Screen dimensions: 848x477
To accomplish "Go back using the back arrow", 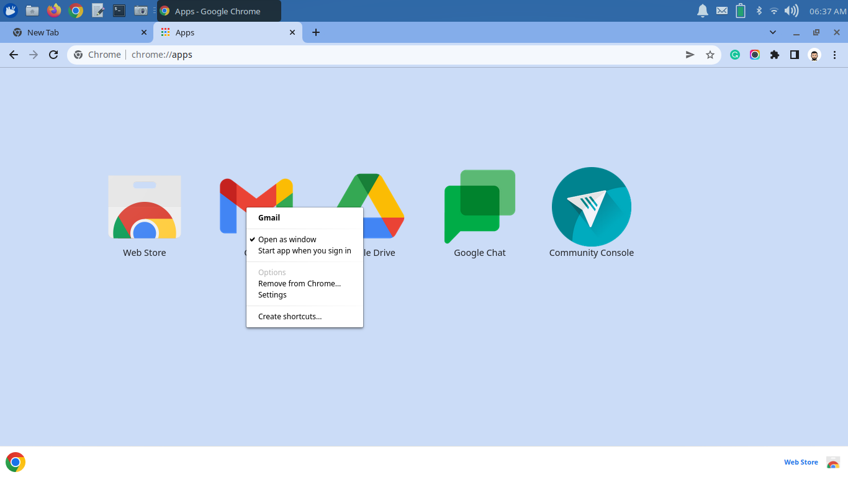I will [x=14, y=55].
